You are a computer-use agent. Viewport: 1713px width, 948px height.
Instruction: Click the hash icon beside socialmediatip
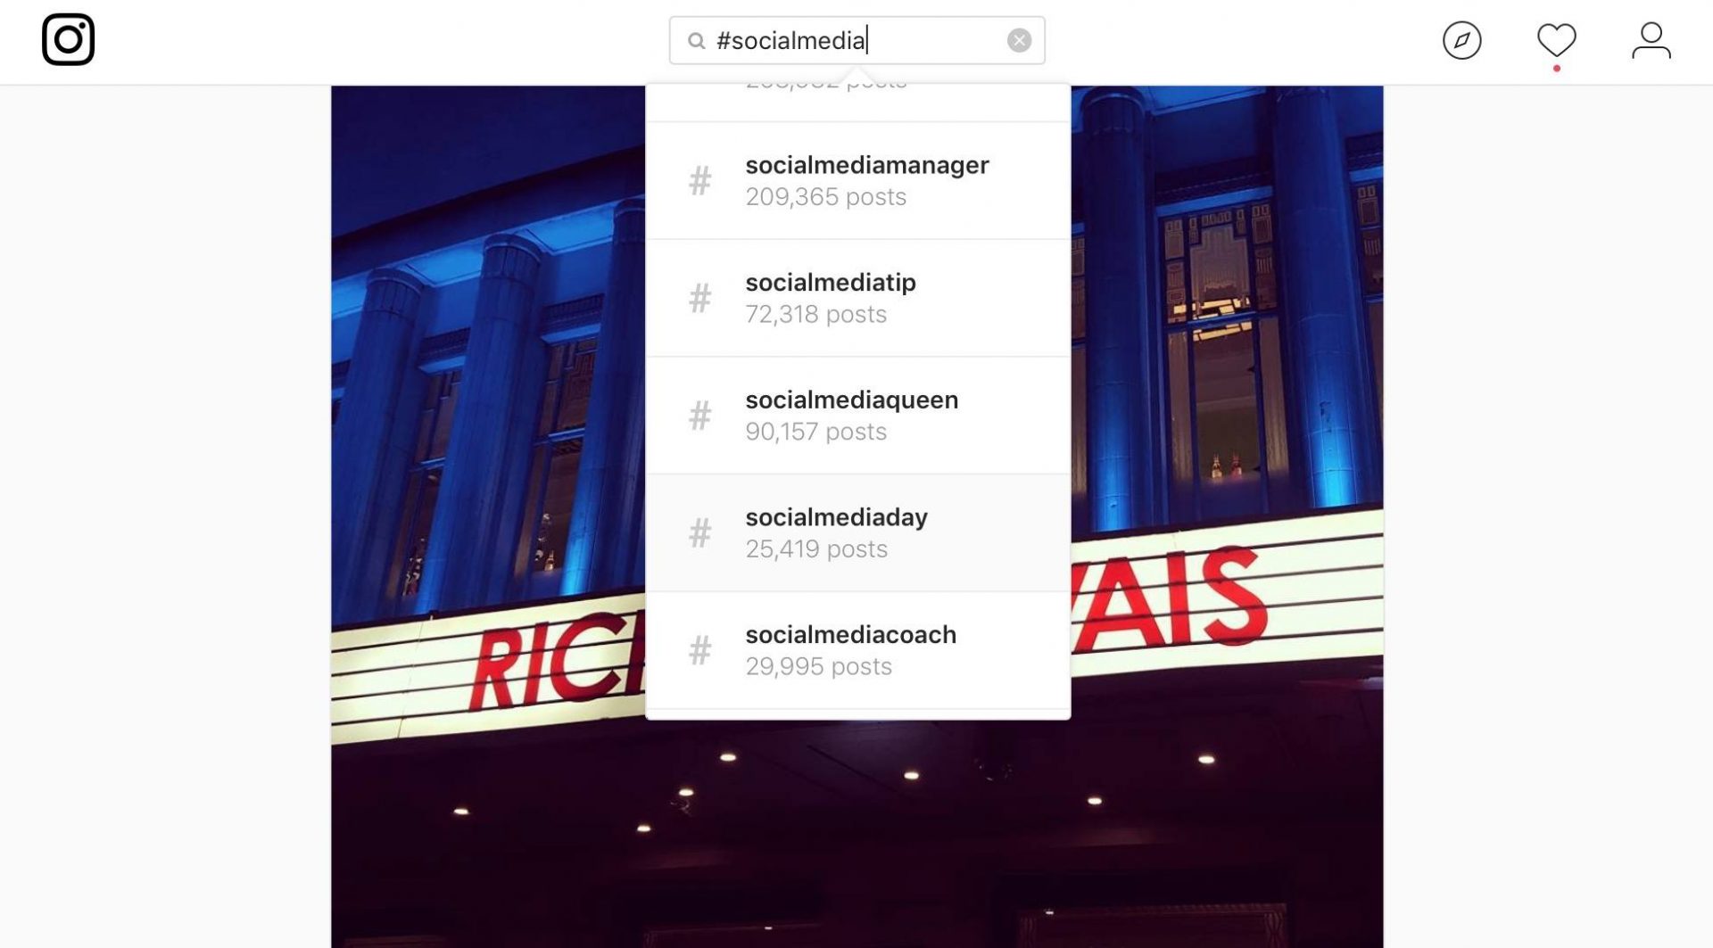point(700,298)
